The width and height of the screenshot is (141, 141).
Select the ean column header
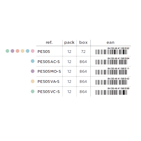coord(111,43)
